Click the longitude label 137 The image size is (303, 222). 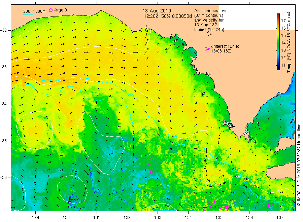(x=280, y=218)
